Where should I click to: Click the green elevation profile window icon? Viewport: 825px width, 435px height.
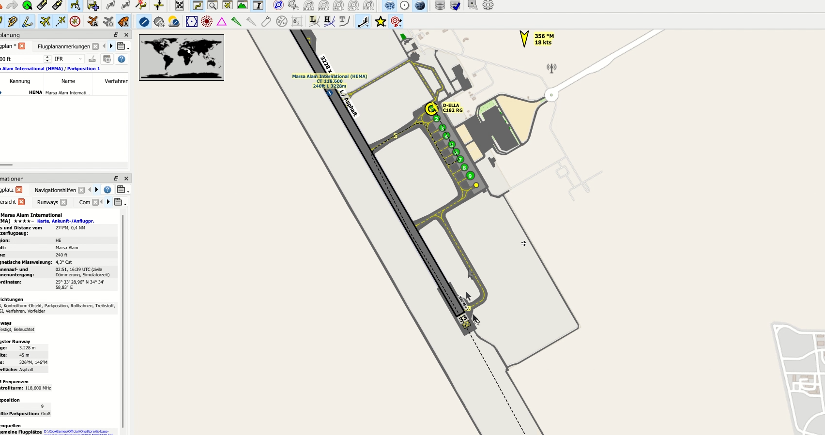pyautogui.click(x=243, y=5)
